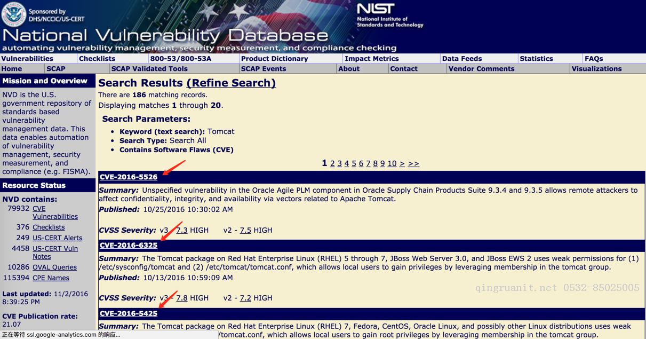Select the Data Feeds menu
Image resolution: width=646 pixels, height=339 pixels.
pos(462,59)
